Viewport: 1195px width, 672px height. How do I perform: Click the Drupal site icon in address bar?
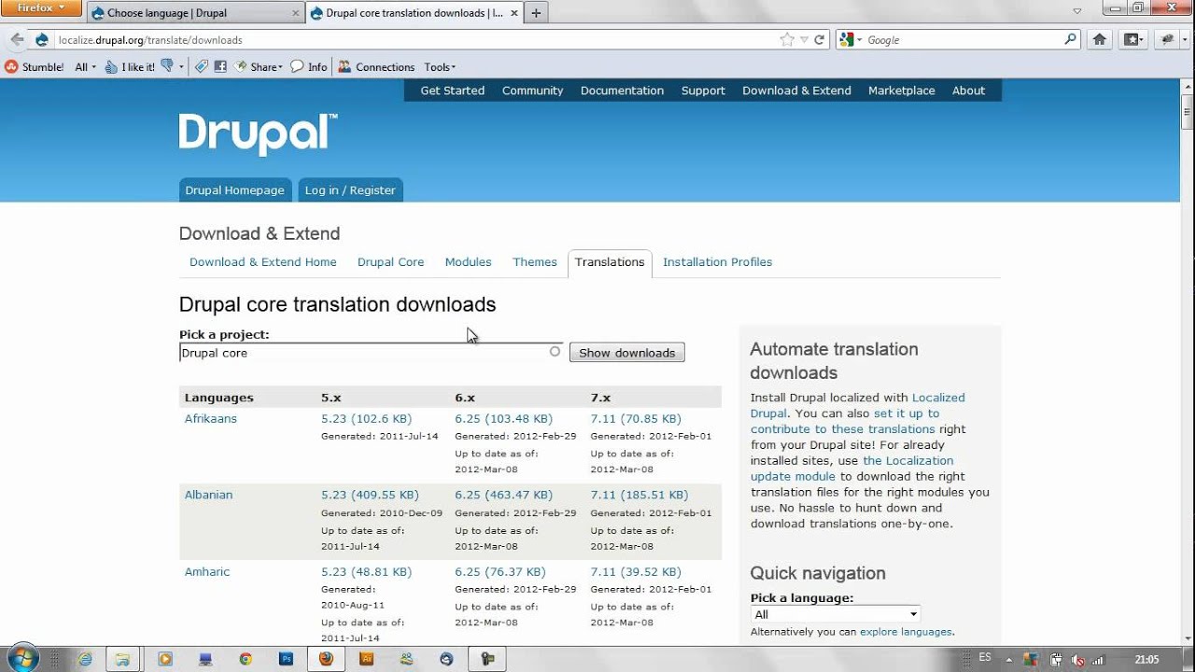(x=42, y=40)
